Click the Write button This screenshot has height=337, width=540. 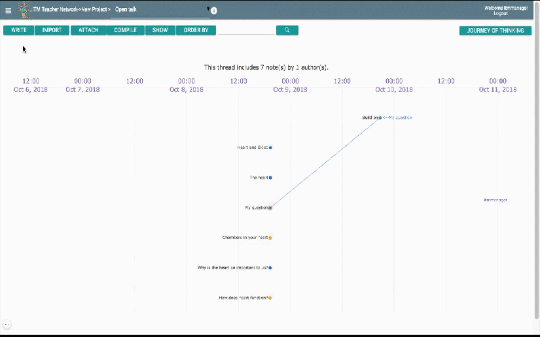point(19,30)
